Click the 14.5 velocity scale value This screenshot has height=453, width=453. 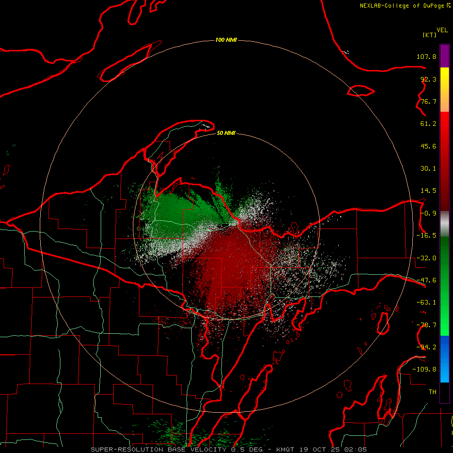pos(428,191)
